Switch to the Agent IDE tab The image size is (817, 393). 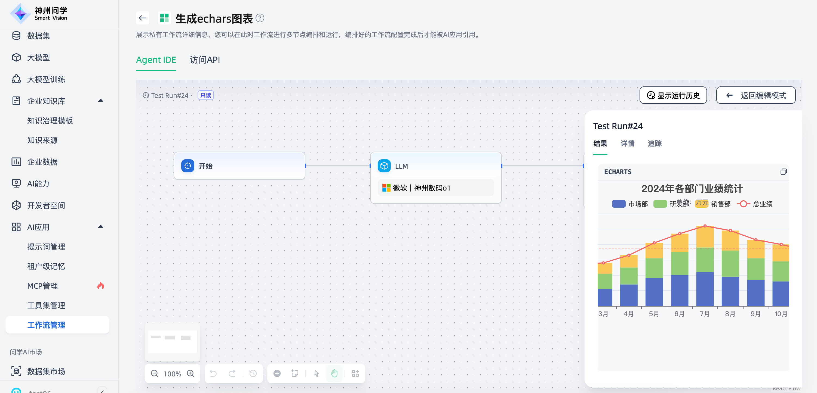156,60
